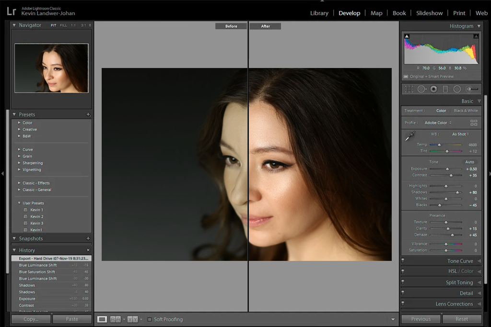Switch to the Map module
Screen dimensions: 491x327
(376, 13)
